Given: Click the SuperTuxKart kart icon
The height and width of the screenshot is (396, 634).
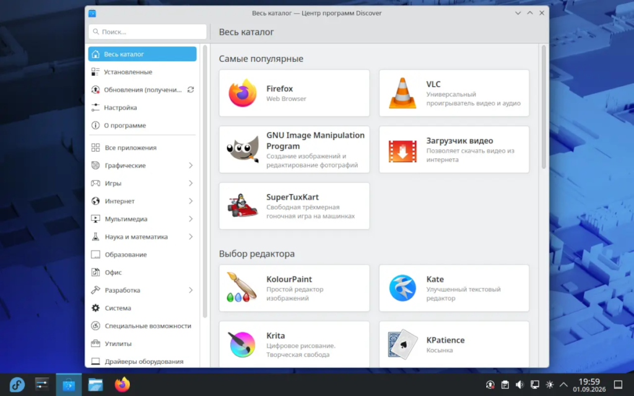Looking at the screenshot, I should pyautogui.click(x=242, y=205).
